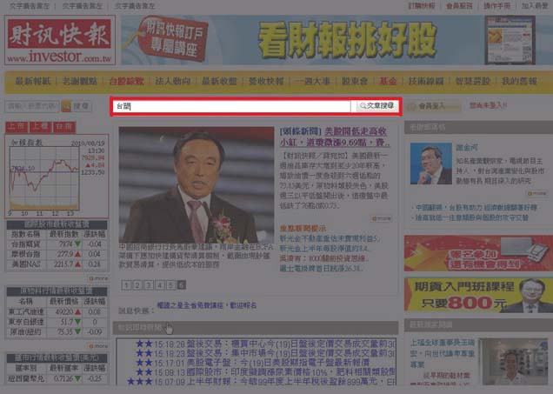Open the 簽收快報 nav item

click(x=266, y=81)
